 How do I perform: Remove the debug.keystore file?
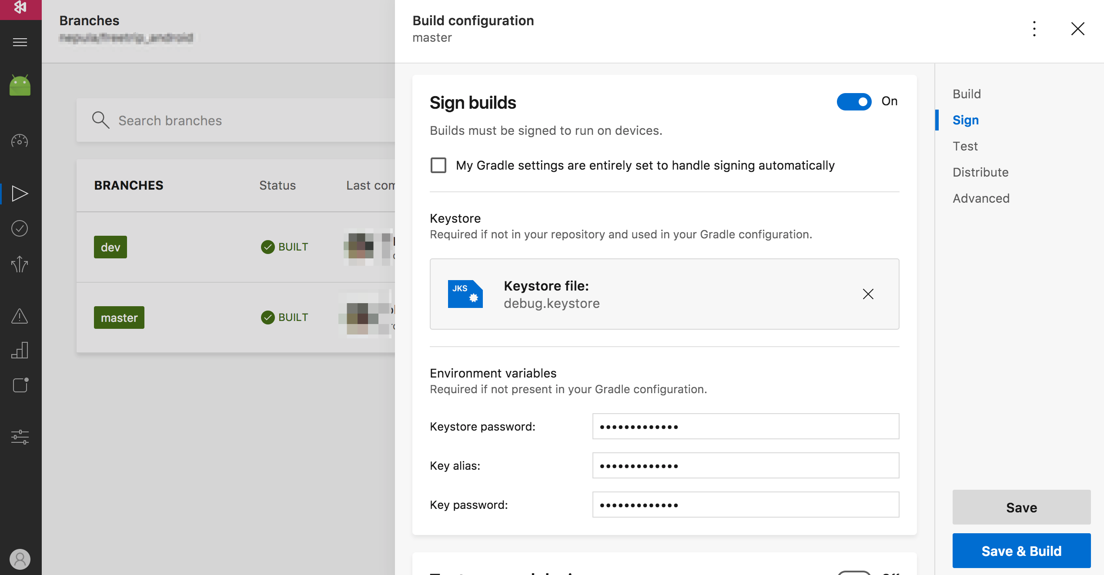click(x=868, y=294)
